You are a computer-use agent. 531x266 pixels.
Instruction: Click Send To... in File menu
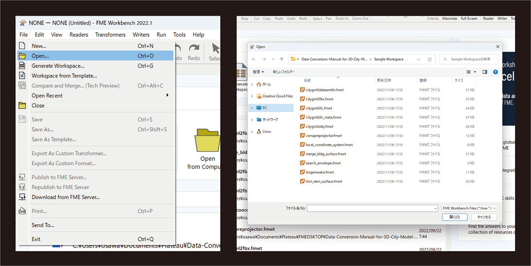point(96,225)
